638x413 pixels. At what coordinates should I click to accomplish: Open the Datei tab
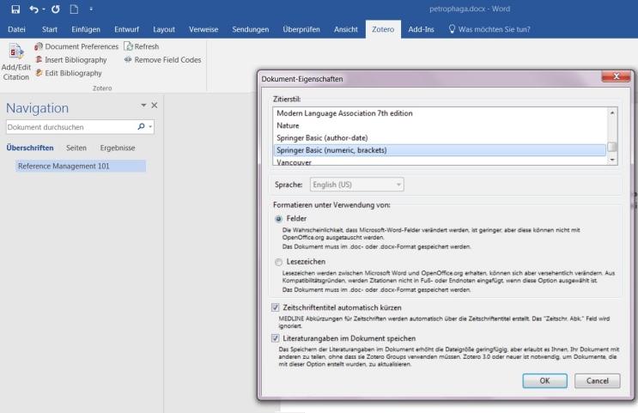tap(16, 29)
